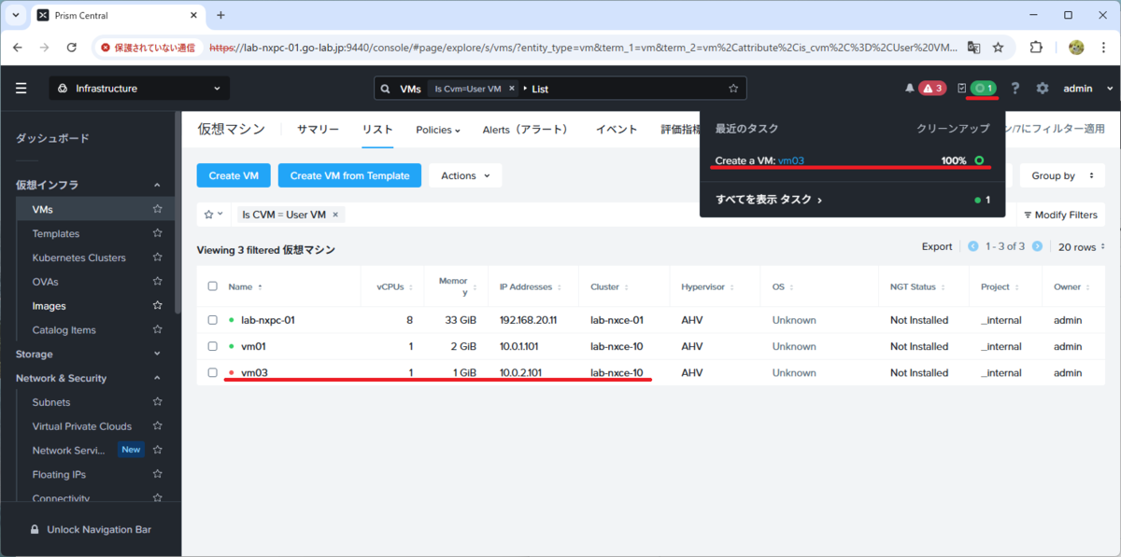The image size is (1121, 557).
Task: Switch to the サマリー tab
Action: coord(318,130)
